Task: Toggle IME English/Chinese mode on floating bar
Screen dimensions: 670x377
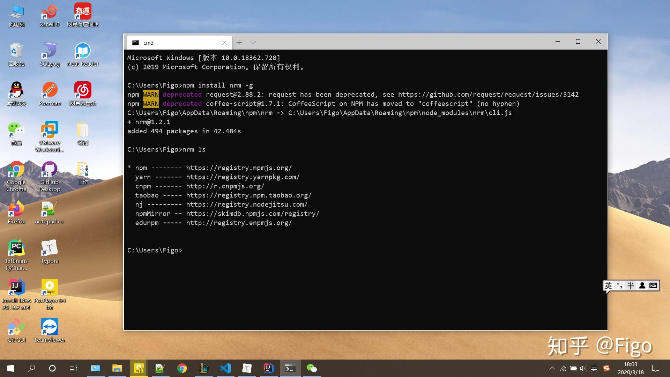Action: [608, 286]
